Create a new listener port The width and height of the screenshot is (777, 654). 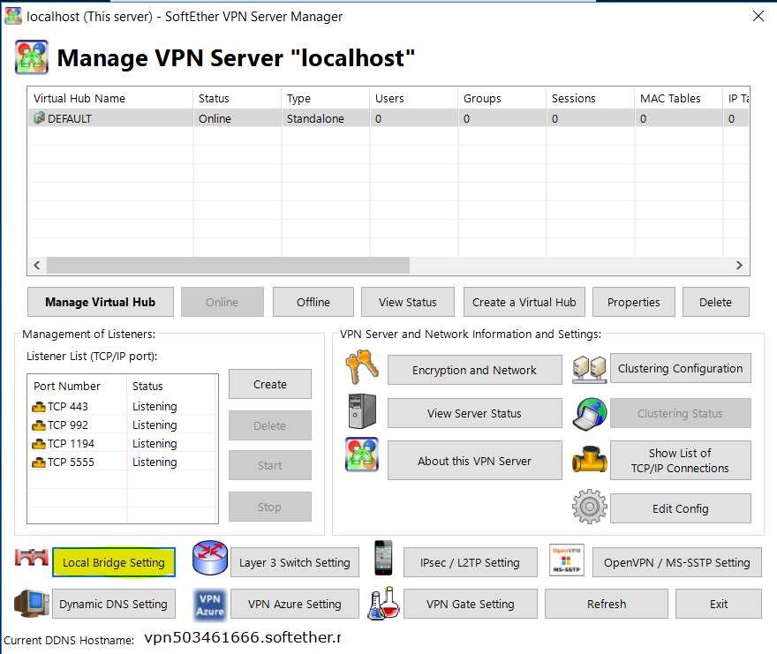click(x=269, y=384)
